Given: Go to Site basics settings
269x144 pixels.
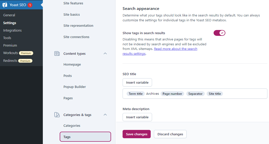Looking at the screenshot, I should point(71,15).
